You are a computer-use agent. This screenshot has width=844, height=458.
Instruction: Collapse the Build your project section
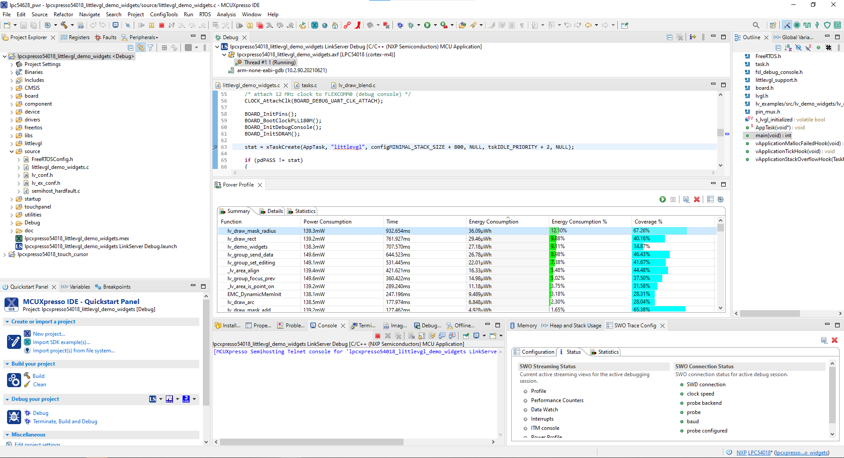click(x=7, y=364)
